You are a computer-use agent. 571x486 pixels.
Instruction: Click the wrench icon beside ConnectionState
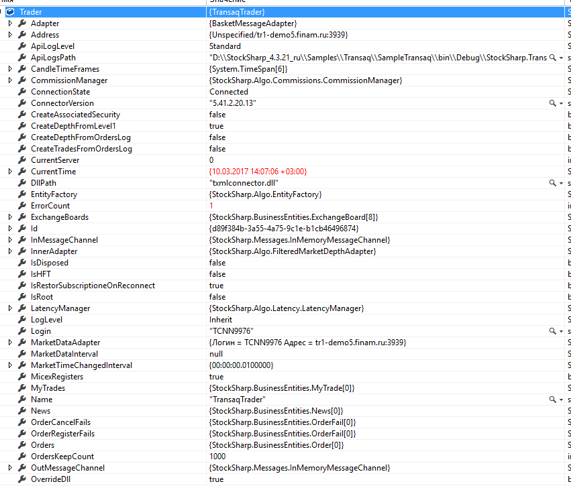click(22, 92)
